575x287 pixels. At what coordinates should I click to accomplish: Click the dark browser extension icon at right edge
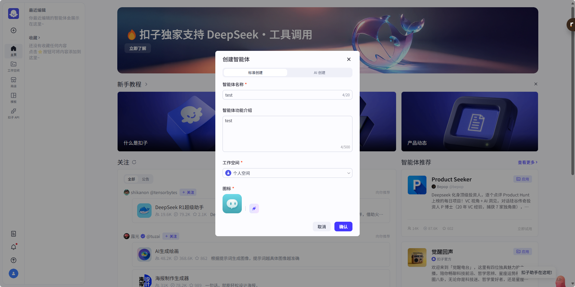pos(571,25)
